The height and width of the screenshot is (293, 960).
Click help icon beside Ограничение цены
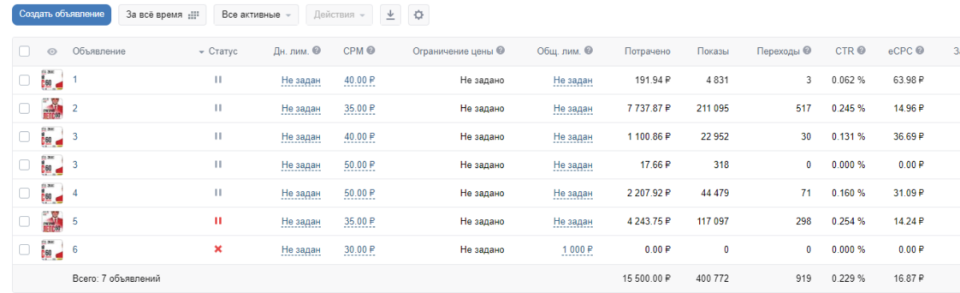pyautogui.click(x=501, y=50)
